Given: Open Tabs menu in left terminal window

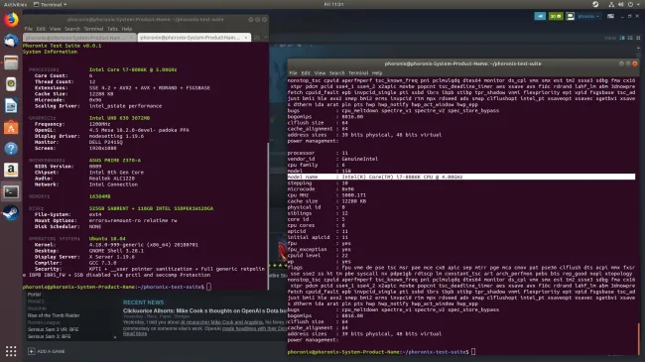Looking at the screenshot, I should (x=112, y=29).
